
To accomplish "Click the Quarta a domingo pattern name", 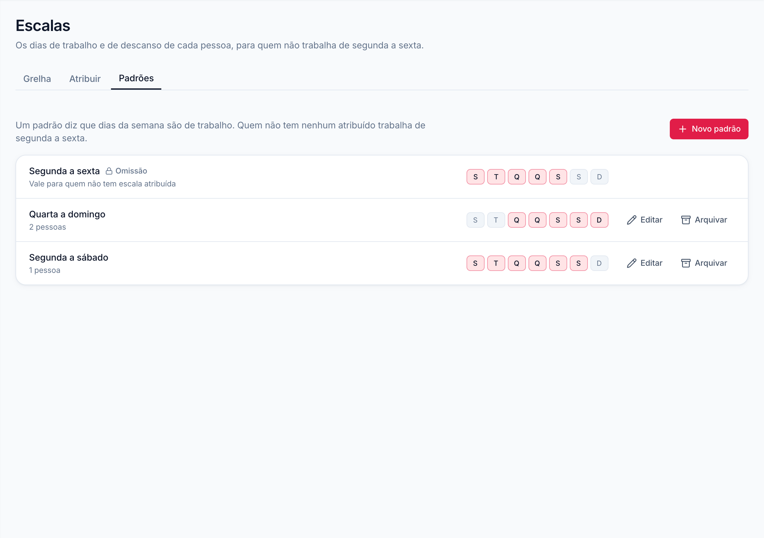I will click(x=67, y=214).
